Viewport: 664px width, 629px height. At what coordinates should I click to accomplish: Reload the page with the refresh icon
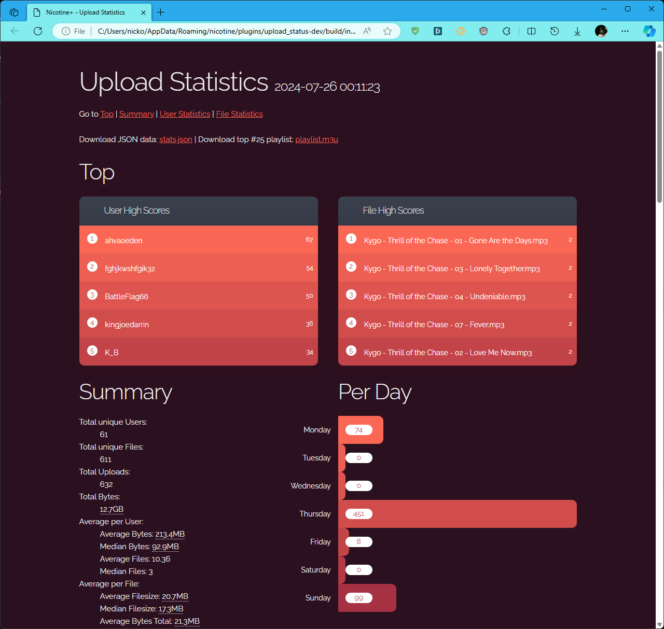pos(38,31)
